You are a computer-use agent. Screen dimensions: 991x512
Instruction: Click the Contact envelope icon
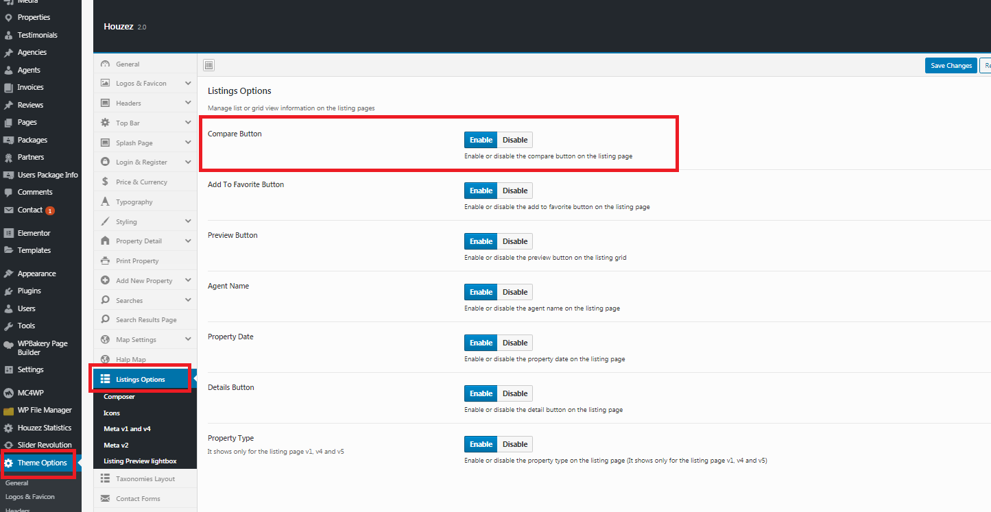point(8,210)
